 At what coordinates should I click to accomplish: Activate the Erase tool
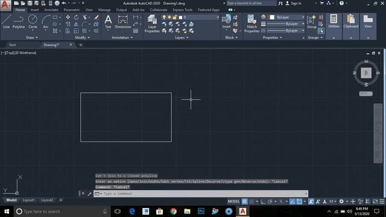[96, 17]
